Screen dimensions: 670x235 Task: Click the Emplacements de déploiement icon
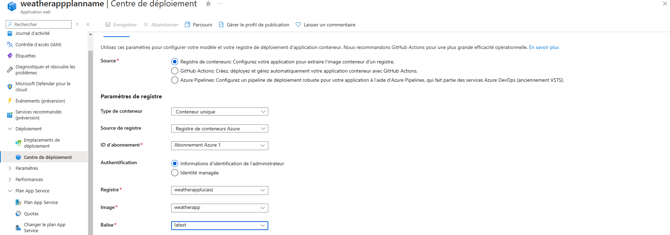click(x=18, y=143)
